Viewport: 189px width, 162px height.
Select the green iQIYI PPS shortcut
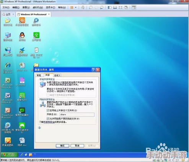coord(22,97)
